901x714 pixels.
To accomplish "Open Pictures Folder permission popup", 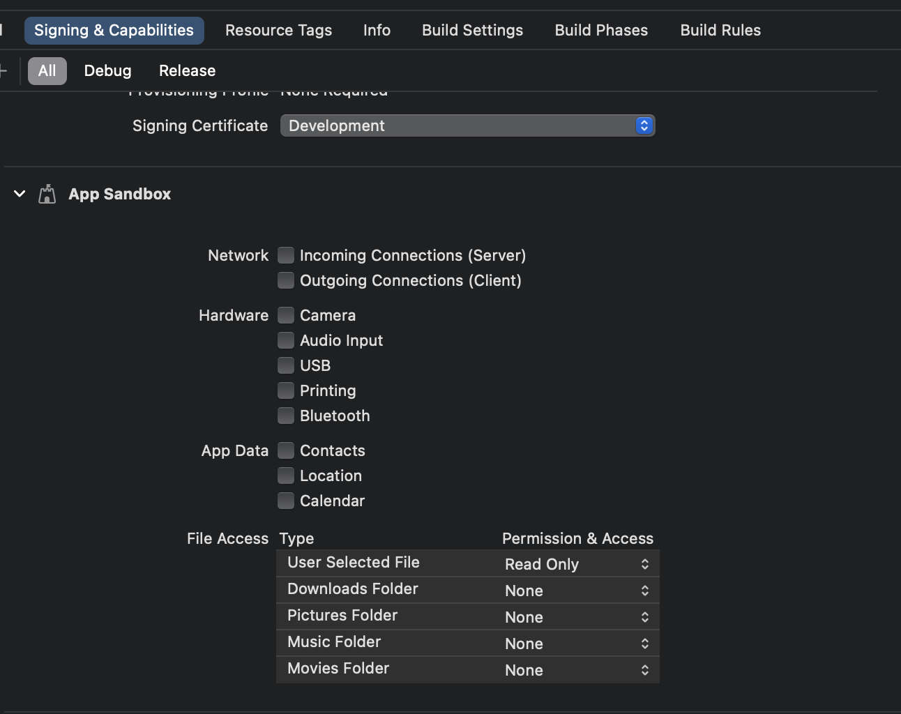I will (x=577, y=617).
